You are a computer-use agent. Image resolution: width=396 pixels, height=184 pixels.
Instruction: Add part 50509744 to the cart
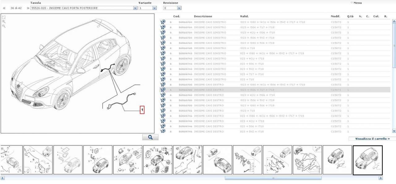163,79
